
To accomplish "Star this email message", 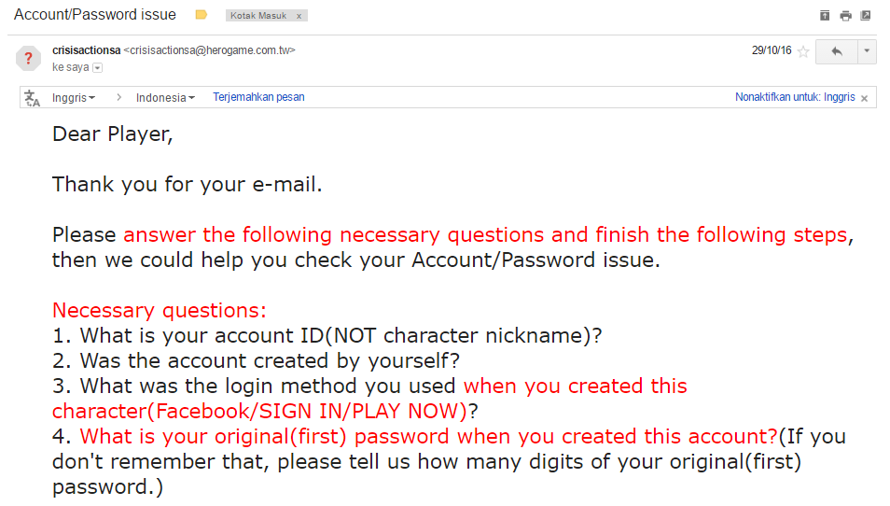I will click(802, 51).
